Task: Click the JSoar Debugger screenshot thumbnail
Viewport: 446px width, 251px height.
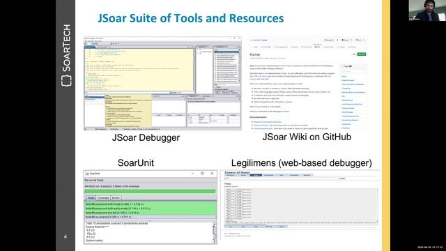Action: click(162, 84)
